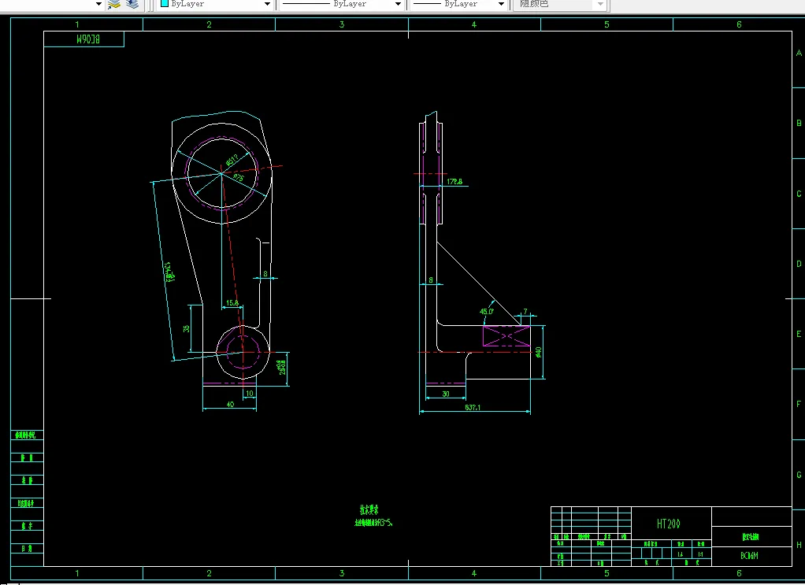Click zone letter H on right border

click(799, 545)
